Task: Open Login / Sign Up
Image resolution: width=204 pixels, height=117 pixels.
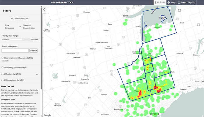Action: click(187, 2)
